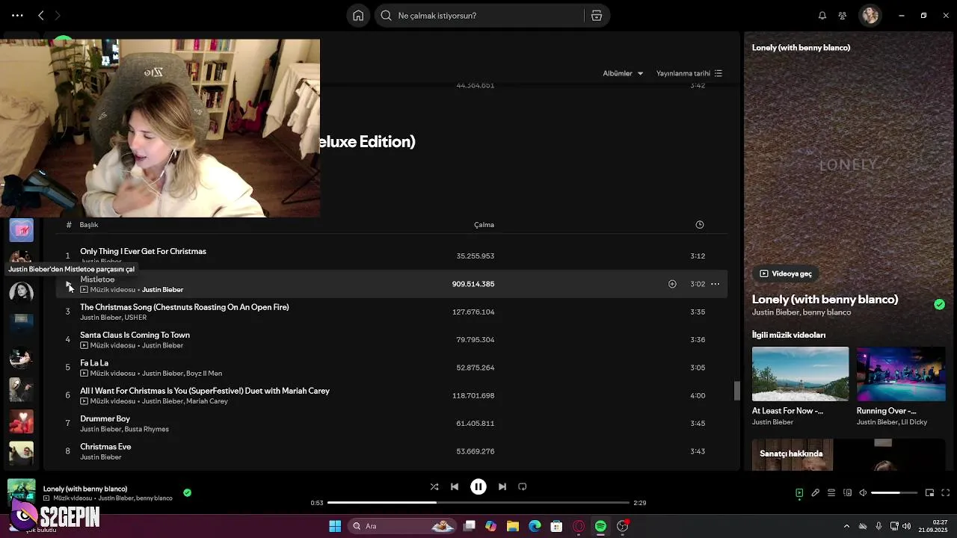
Task: Select the 'Christmas Eve' track
Action: pyautogui.click(x=105, y=447)
